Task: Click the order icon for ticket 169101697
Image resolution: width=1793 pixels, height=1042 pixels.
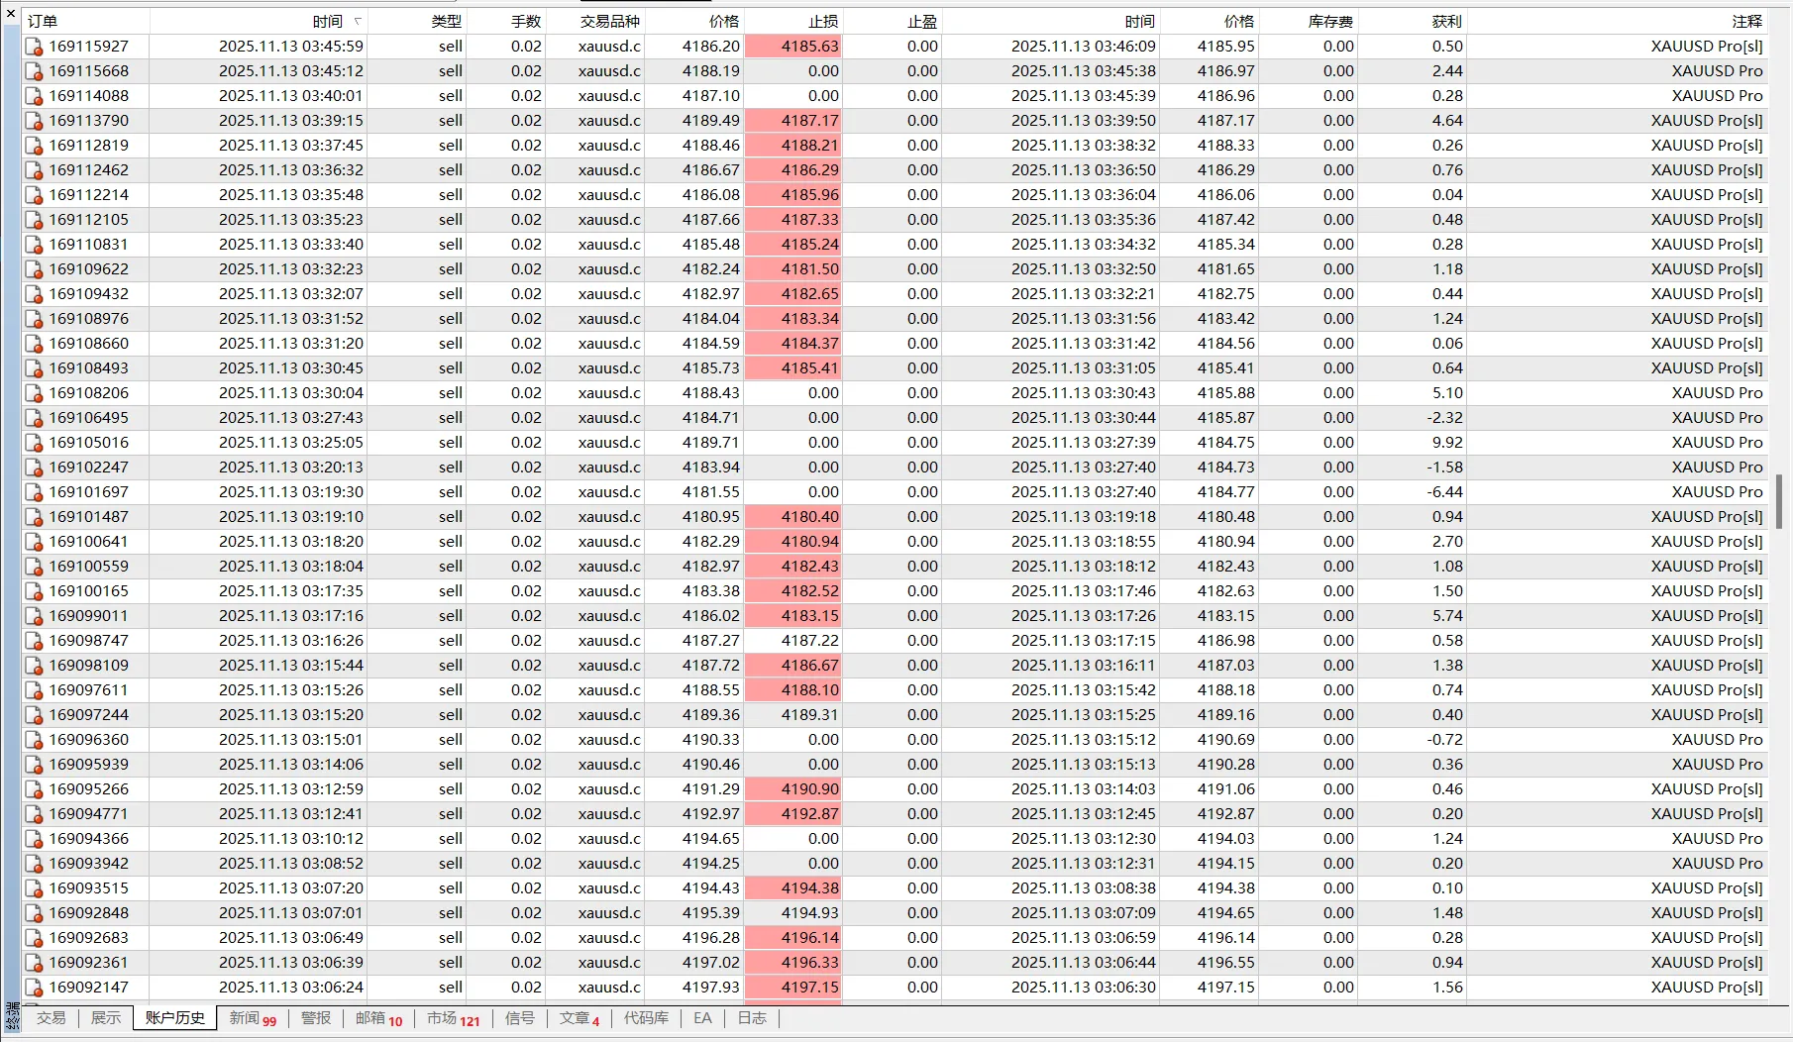Action: (34, 492)
